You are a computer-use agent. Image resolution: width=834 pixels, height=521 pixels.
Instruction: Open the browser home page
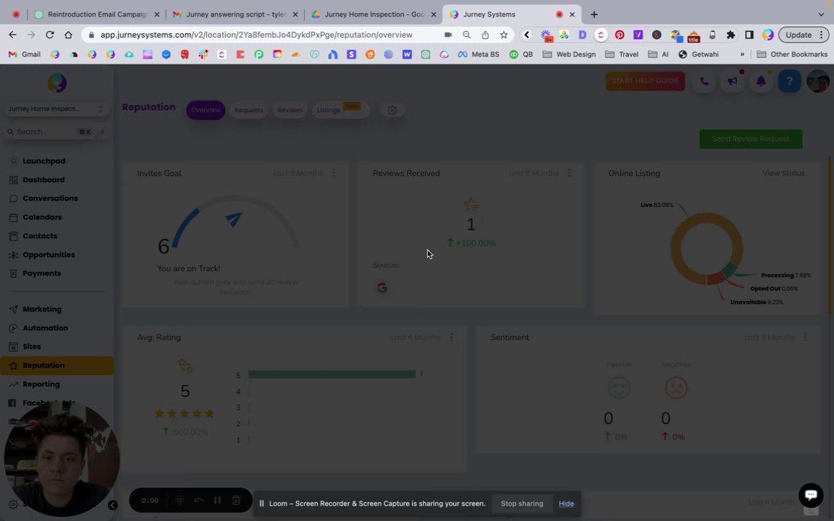click(68, 35)
